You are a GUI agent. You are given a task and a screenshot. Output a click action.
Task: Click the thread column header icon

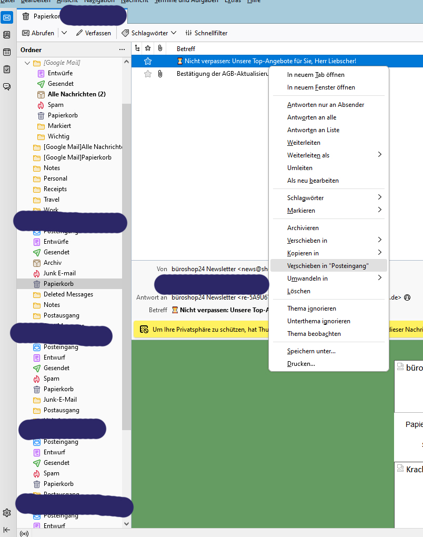(138, 48)
